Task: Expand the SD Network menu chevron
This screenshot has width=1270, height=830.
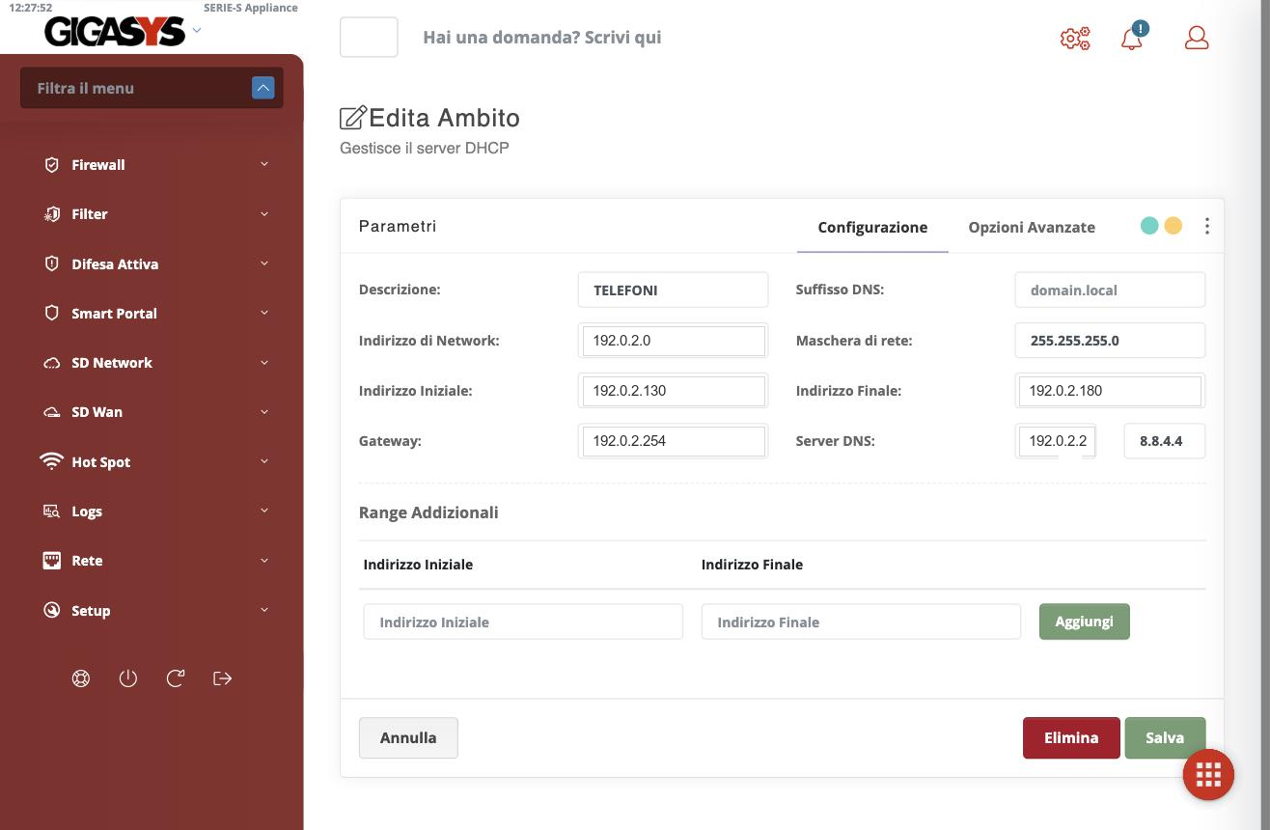Action: (264, 362)
